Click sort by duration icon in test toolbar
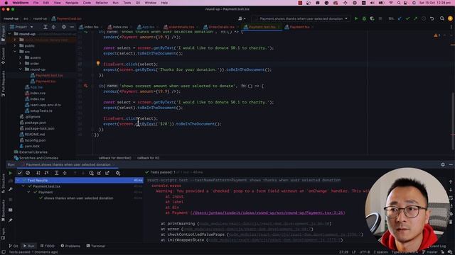Viewport: 455px width, 255px height. pos(46,173)
